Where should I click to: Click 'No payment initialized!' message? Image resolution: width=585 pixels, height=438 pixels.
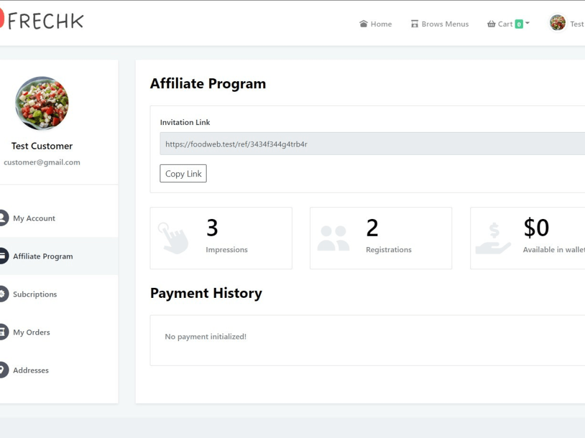click(205, 337)
